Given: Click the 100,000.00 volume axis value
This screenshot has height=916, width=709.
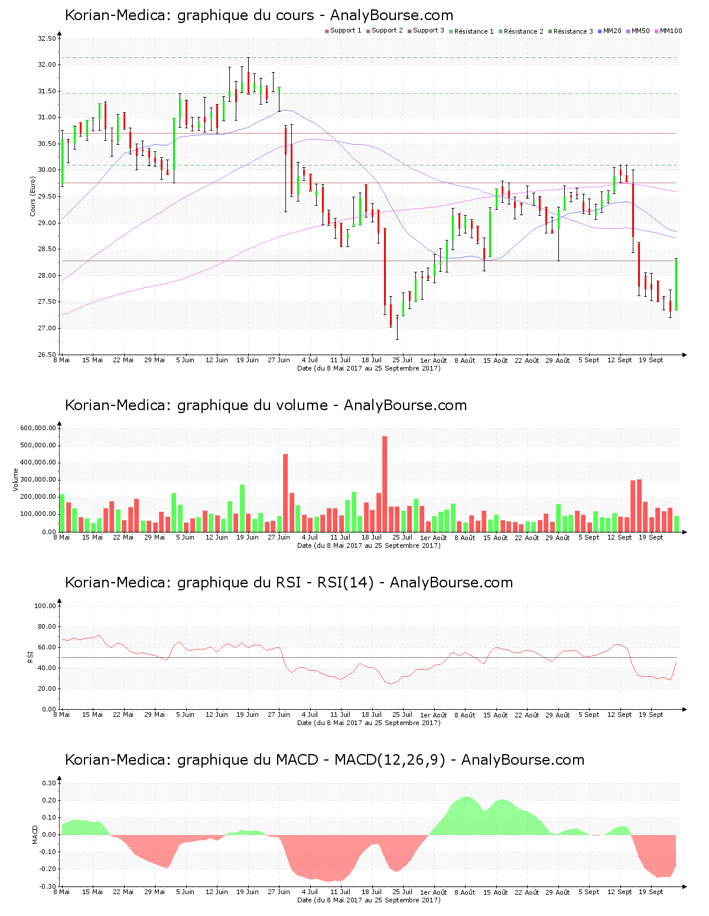Looking at the screenshot, I should pos(38,514).
